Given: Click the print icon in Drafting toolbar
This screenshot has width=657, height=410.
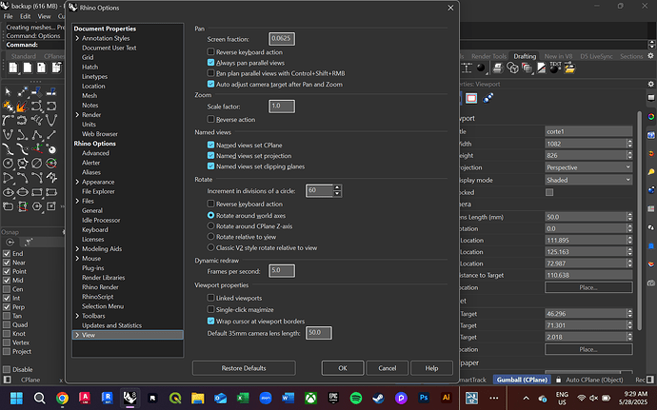Looking at the screenshot, I should tap(497, 68).
